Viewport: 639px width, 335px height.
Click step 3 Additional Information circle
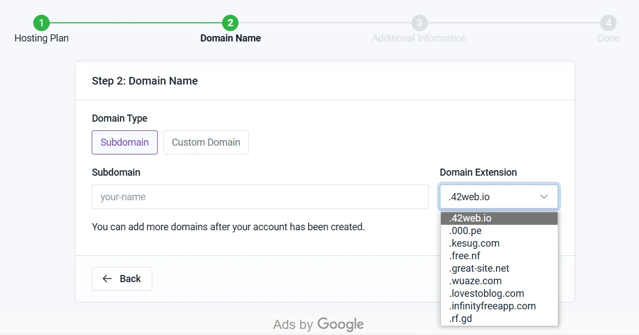click(x=419, y=23)
